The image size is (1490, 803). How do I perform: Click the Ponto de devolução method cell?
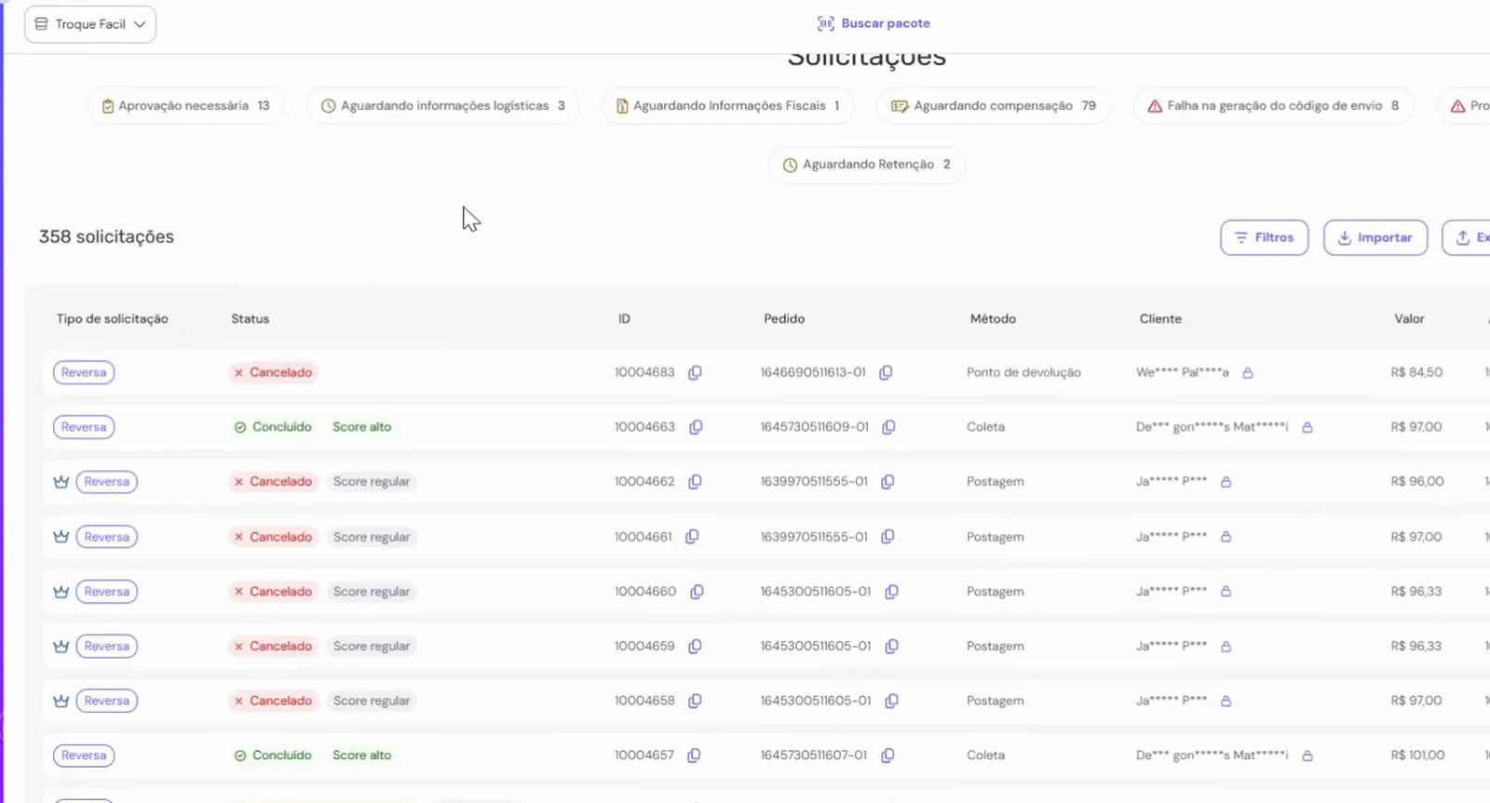[1023, 372]
